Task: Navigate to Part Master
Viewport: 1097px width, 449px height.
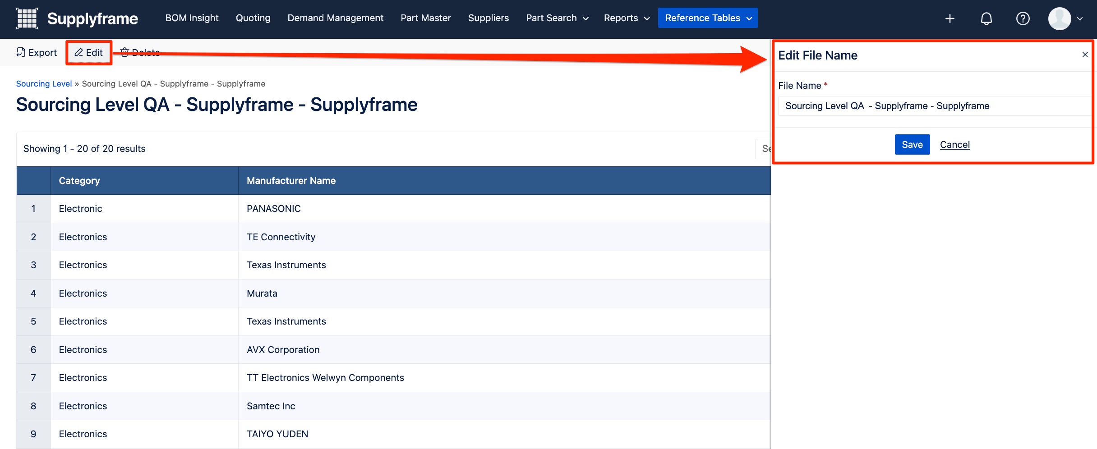Action: pyautogui.click(x=426, y=18)
